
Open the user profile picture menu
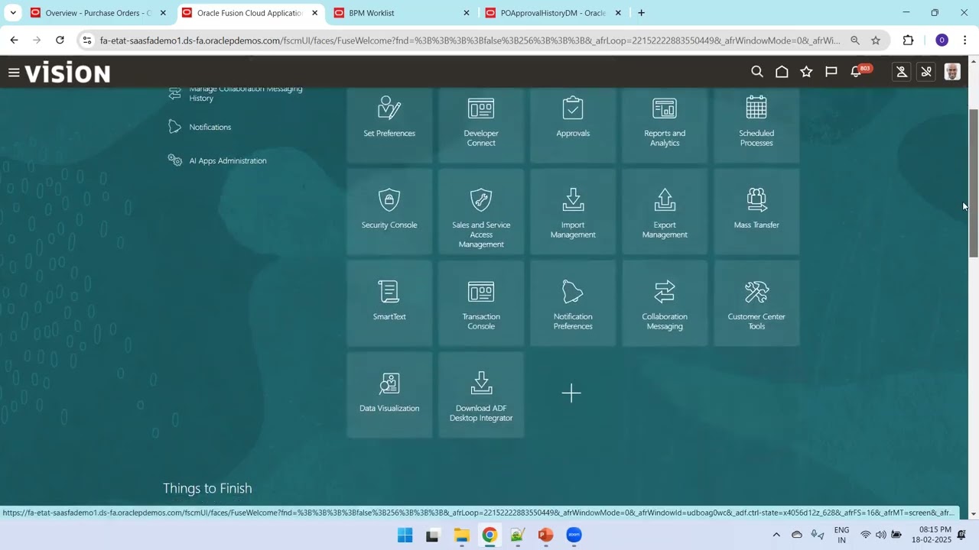tap(952, 72)
